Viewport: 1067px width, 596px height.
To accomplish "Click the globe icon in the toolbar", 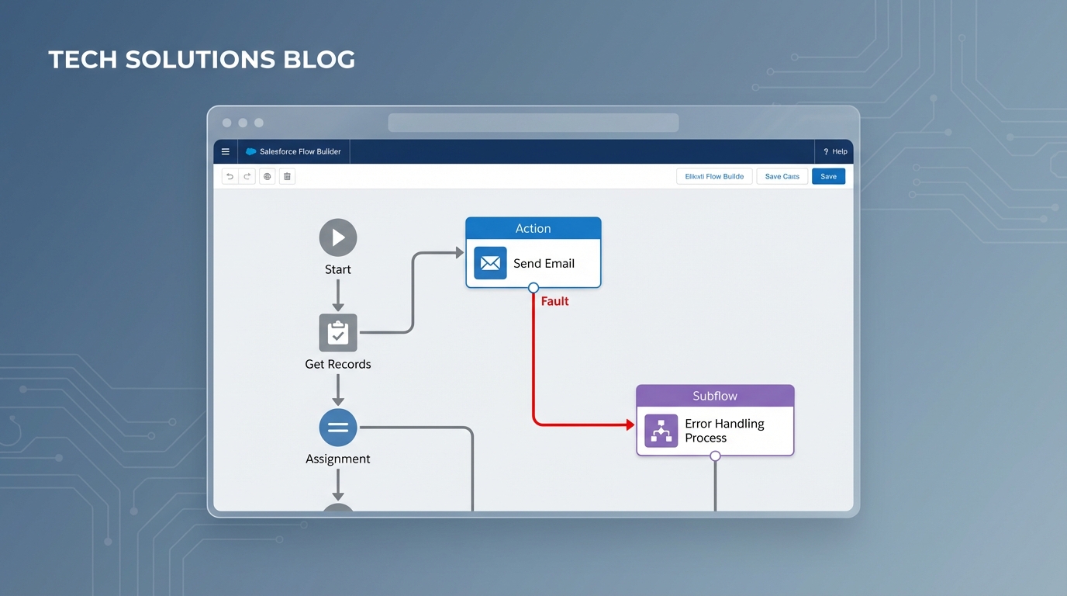I will 267,176.
